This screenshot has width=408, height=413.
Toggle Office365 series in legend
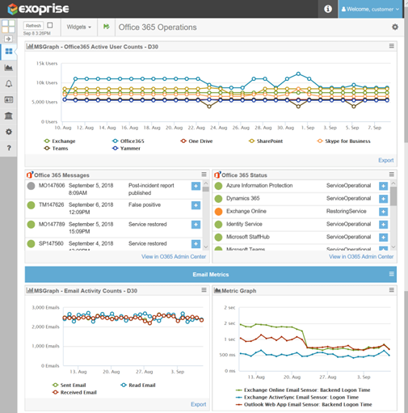[x=128, y=141]
